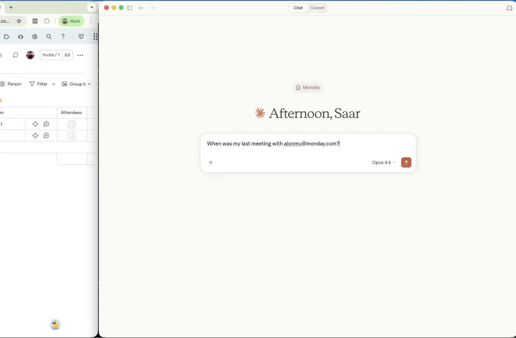Collapse the board toolbar with the up chevron

89,84
